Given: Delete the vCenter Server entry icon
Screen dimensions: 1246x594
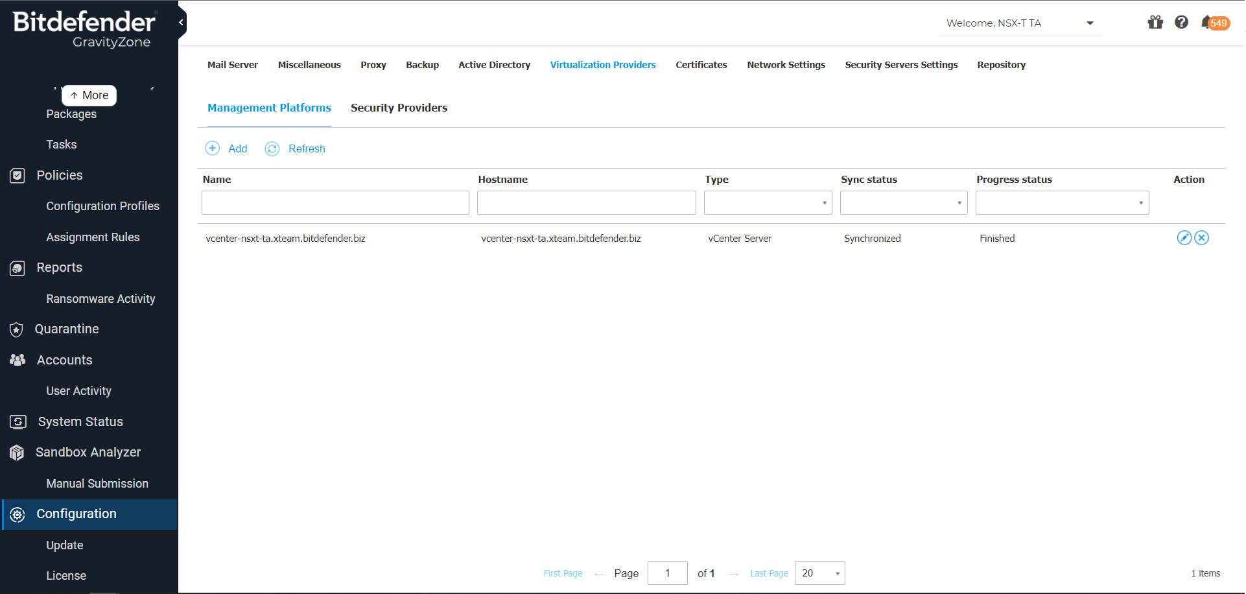Looking at the screenshot, I should (x=1201, y=238).
